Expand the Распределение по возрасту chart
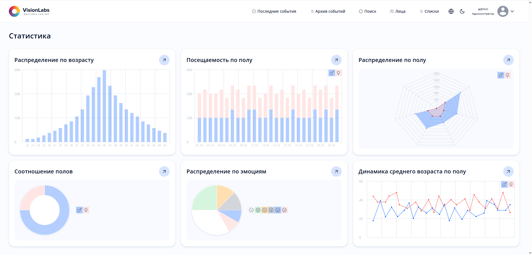532x255 pixels. point(164,60)
